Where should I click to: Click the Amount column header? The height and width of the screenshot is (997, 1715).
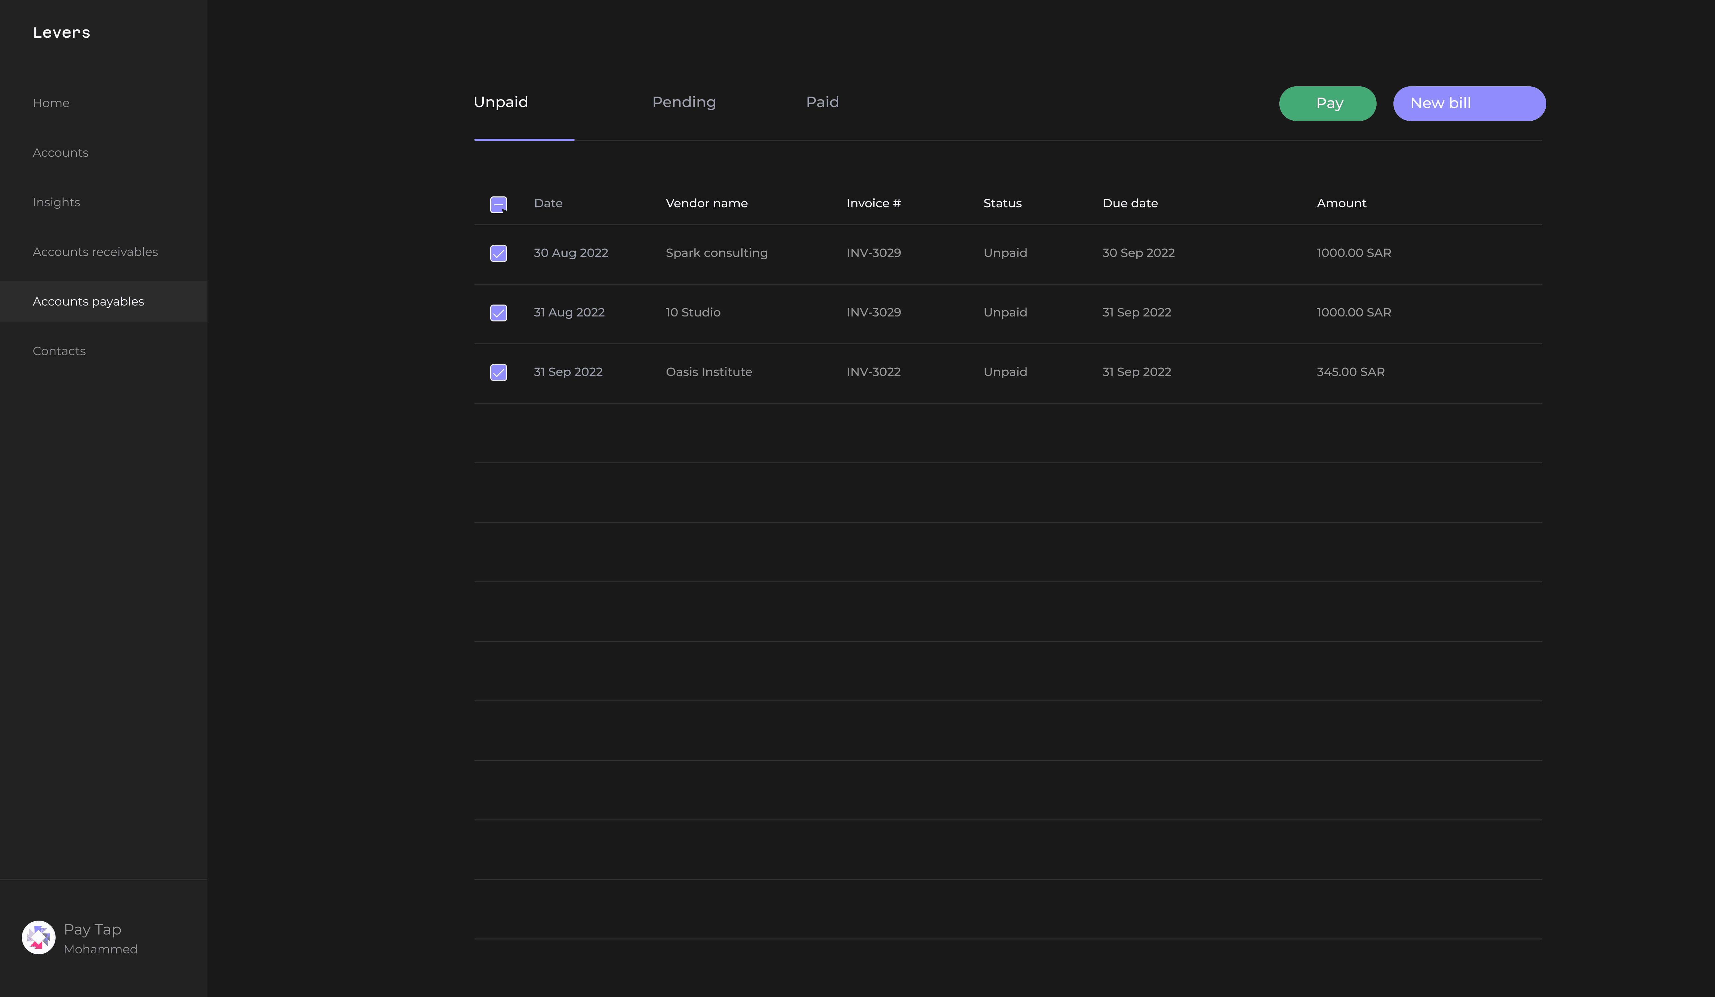(1341, 203)
